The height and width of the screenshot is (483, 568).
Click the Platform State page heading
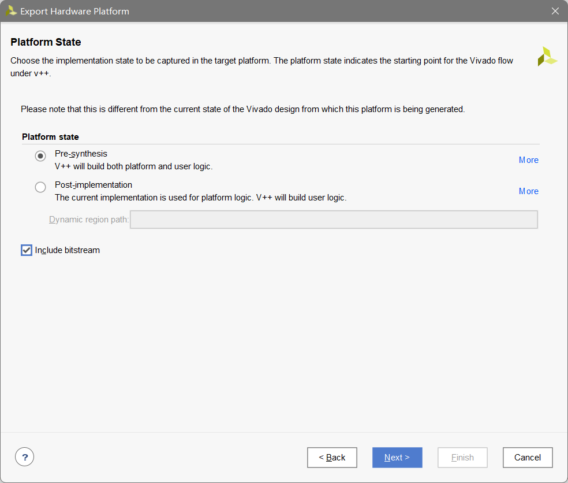[46, 42]
